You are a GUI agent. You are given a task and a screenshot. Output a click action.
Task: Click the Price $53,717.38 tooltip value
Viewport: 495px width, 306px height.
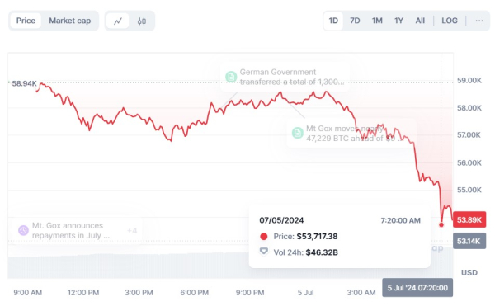pos(317,236)
